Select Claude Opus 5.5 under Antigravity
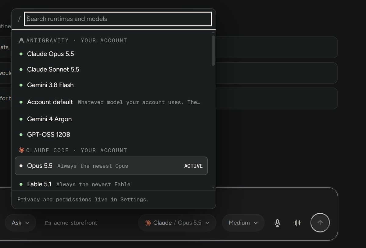Viewport: 366px width, 248px height. tap(111, 54)
